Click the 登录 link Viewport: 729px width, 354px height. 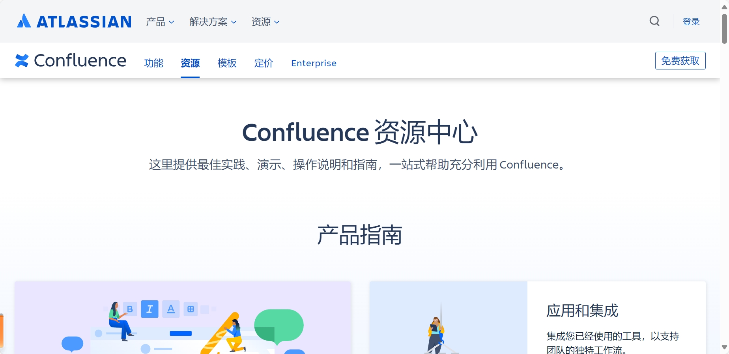(x=691, y=22)
